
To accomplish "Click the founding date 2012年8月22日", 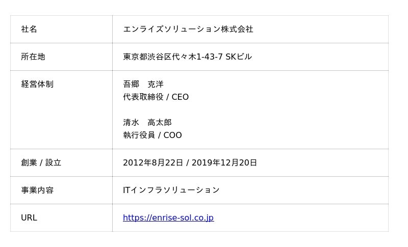I will 153,162.
